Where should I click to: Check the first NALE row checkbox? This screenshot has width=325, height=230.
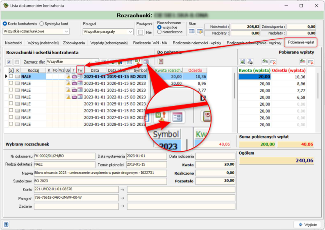point(11,76)
